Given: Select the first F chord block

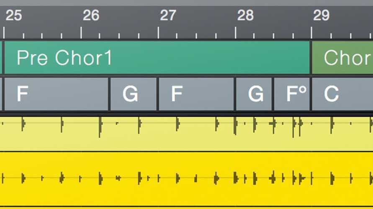Looking at the screenshot, I should point(56,94).
